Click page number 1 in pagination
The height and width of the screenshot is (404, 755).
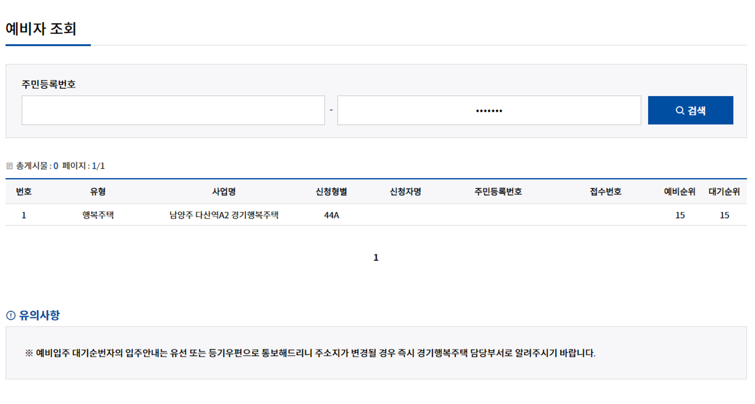pyautogui.click(x=376, y=258)
